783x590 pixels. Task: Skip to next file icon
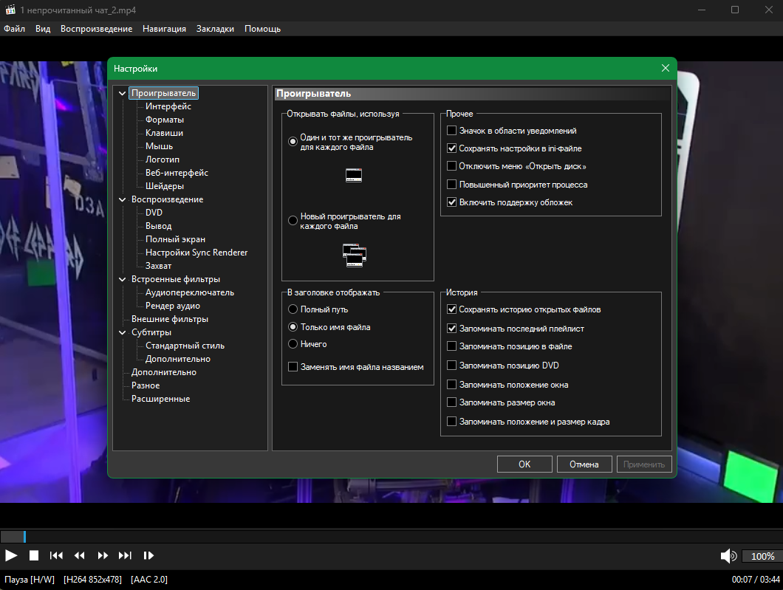click(125, 555)
